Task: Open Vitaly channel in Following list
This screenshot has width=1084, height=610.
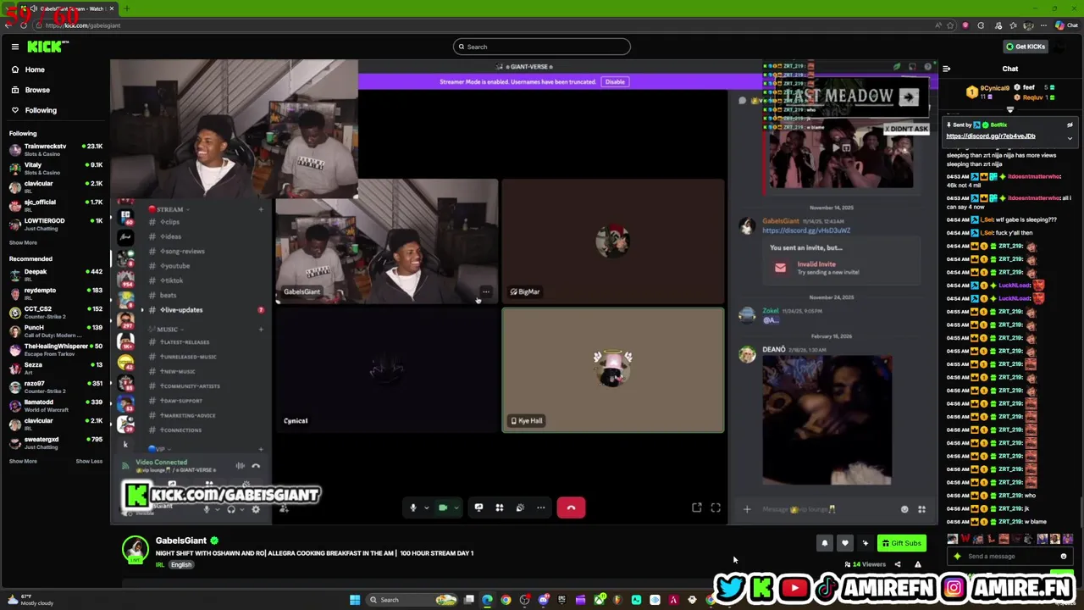Action: point(55,168)
